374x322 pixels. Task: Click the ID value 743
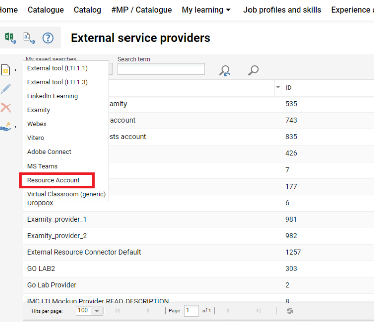coord(291,120)
